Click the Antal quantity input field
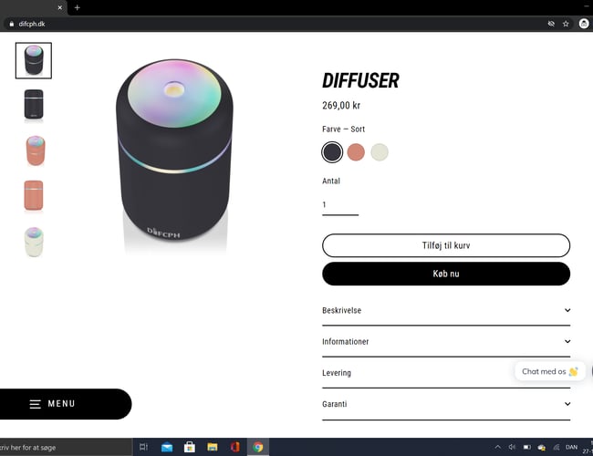The image size is (593, 456). 340,205
